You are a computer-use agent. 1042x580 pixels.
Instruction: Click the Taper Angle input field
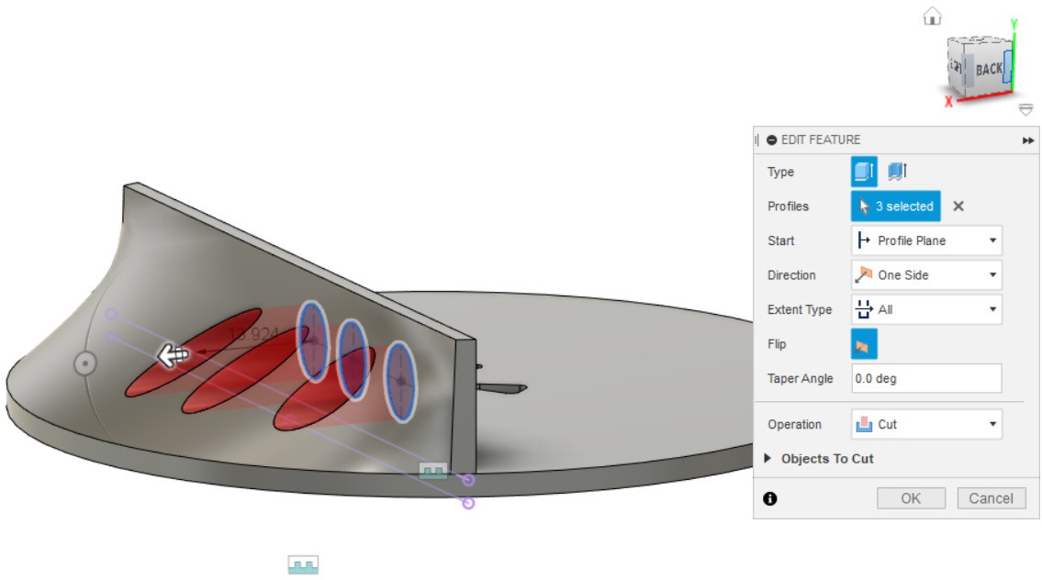(x=926, y=378)
